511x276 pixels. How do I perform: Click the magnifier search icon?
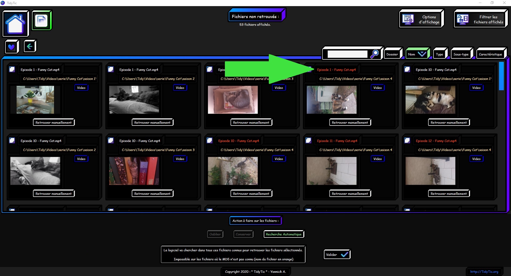click(374, 54)
